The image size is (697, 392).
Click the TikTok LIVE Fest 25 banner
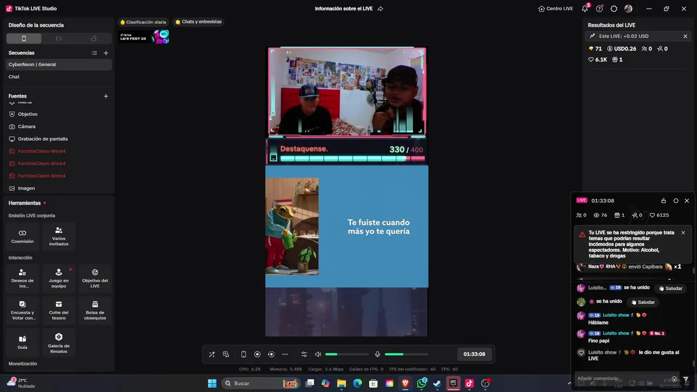[x=144, y=37]
